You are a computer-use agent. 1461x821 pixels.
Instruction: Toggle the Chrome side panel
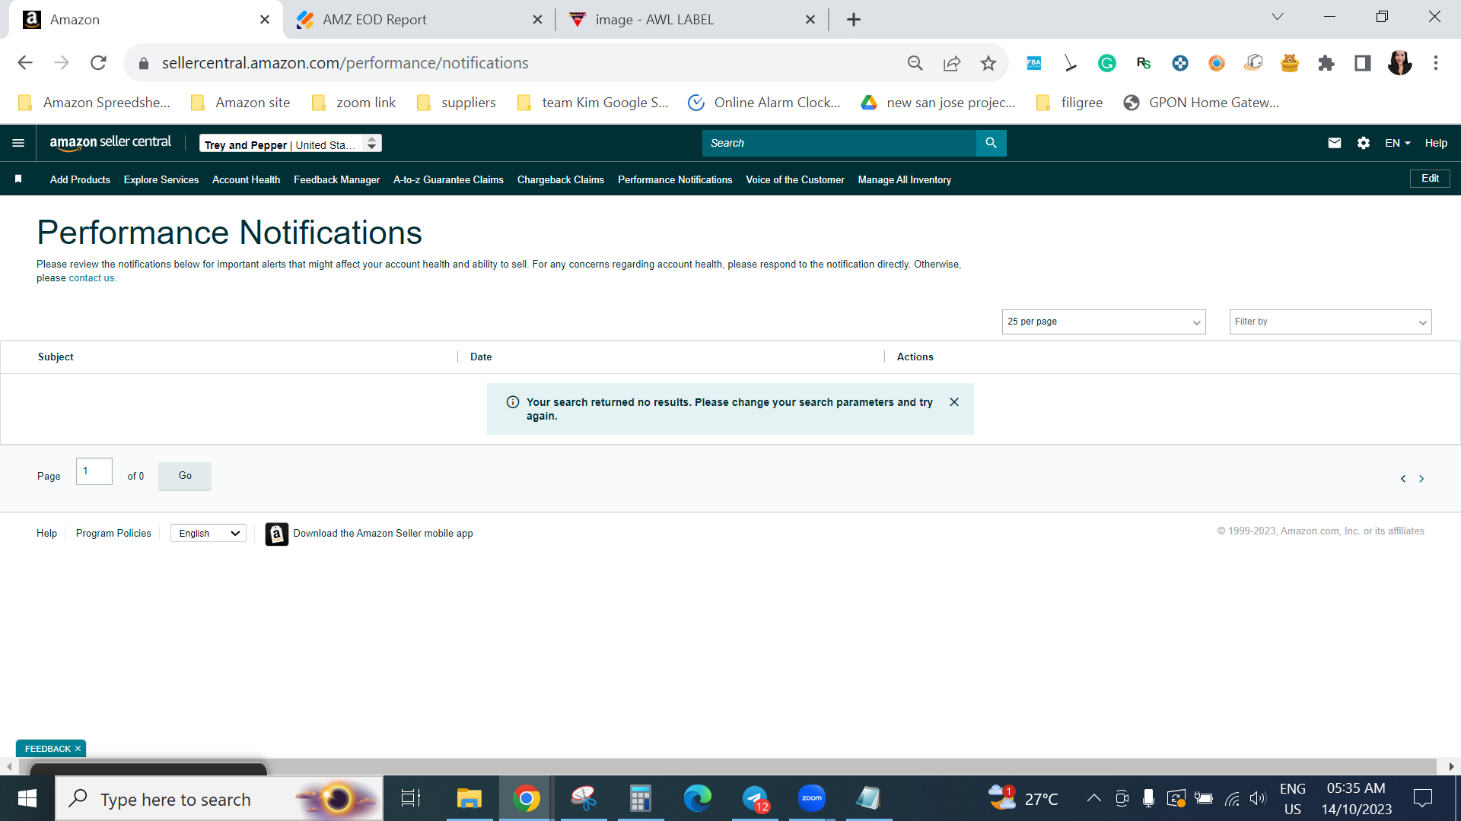click(x=1363, y=63)
